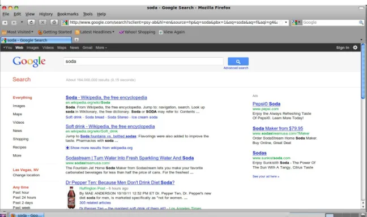Click the Google logo
The image size is (367, 217).
29,62
